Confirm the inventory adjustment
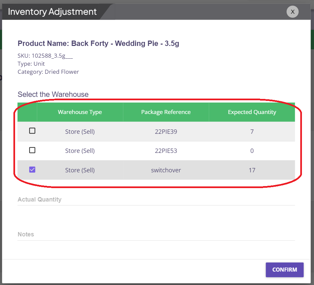 (285, 270)
